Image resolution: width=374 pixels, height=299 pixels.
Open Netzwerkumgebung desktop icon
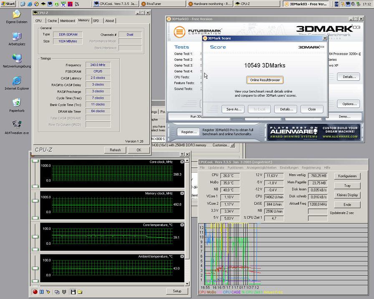(x=17, y=61)
